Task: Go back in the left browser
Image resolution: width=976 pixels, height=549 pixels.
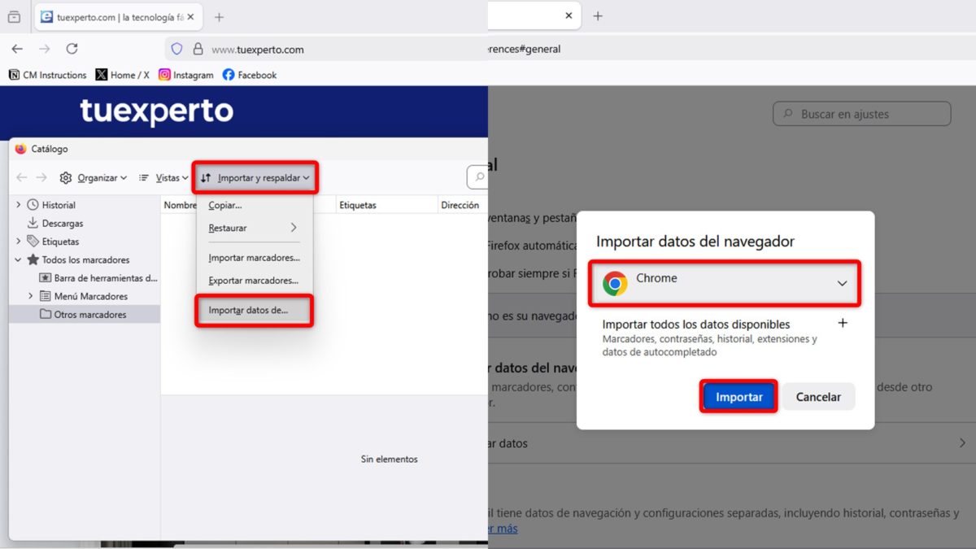Action: point(17,49)
